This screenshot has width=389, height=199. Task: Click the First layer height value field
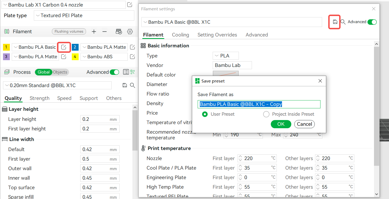(100, 129)
